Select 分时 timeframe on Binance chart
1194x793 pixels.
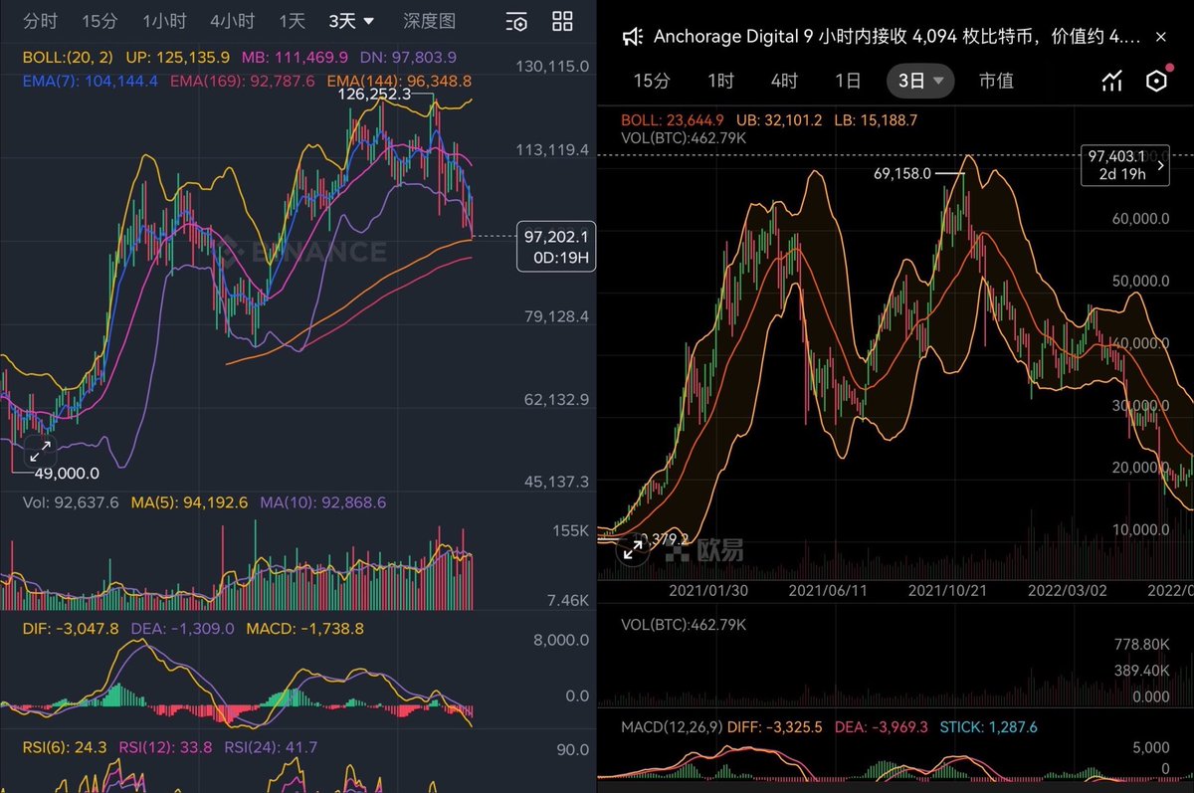[x=40, y=21]
